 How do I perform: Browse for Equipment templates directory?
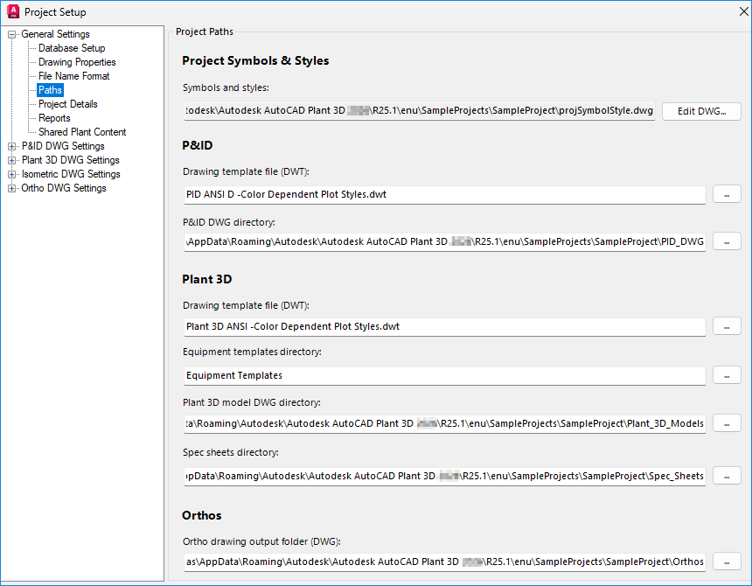tap(727, 375)
